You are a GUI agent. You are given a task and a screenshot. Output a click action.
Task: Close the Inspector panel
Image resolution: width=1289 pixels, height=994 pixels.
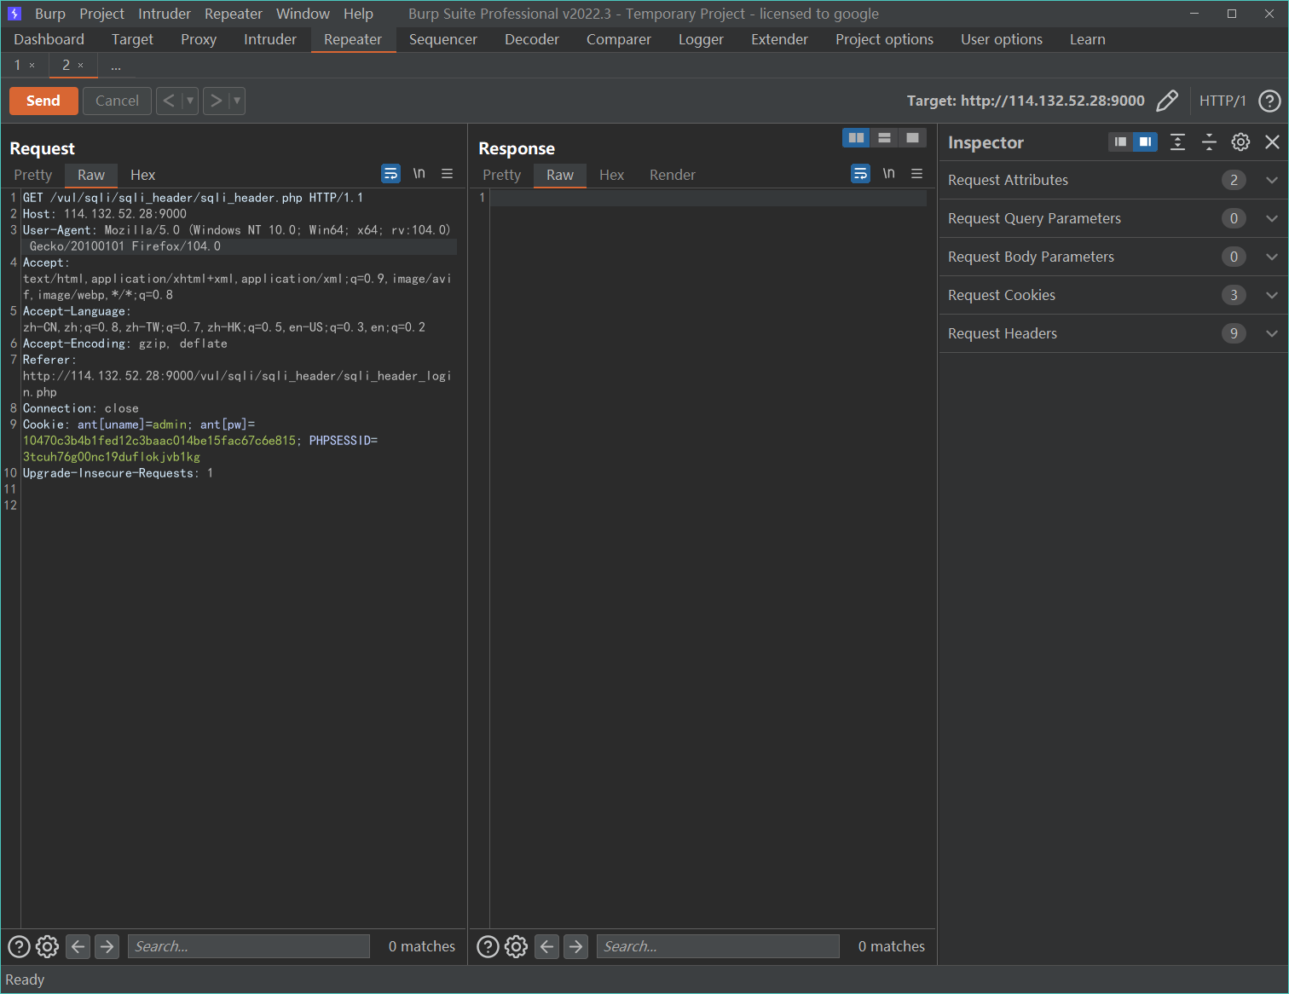(x=1272, y=142)
